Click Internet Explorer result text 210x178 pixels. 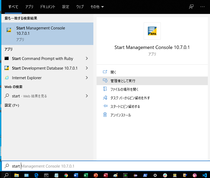pos(27,78)
